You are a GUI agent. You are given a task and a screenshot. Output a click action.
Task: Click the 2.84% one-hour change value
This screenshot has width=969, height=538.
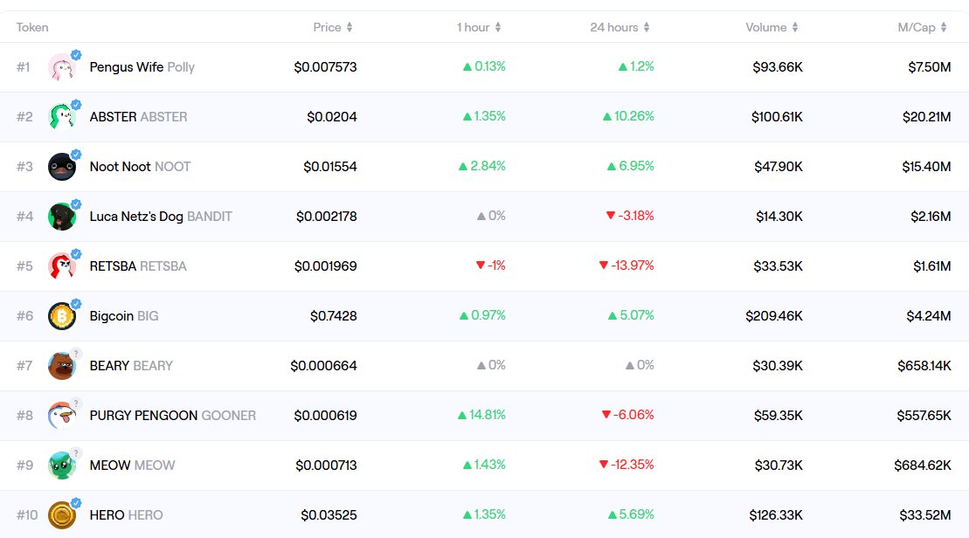click(482, 166)
